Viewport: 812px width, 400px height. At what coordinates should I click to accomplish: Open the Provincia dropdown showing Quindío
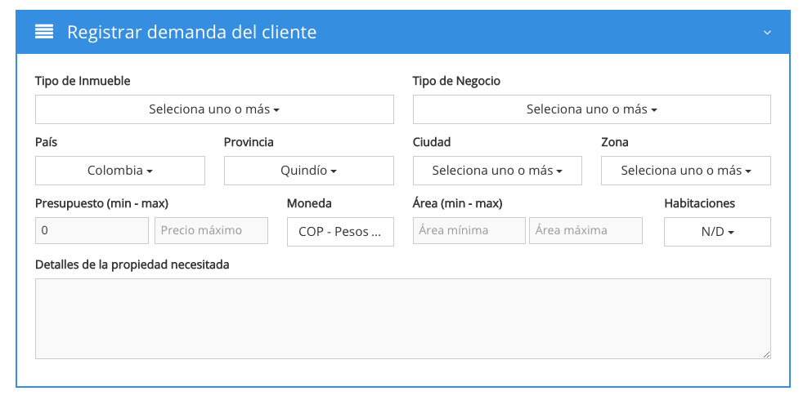[x=308, y=171]
